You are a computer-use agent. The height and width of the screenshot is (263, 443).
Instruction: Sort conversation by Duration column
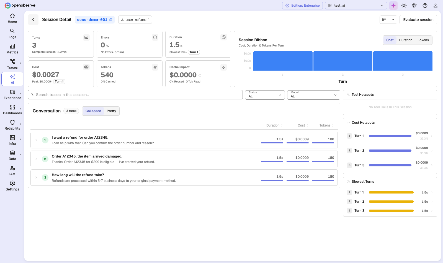pyautogui.click(x=274, y=125)
